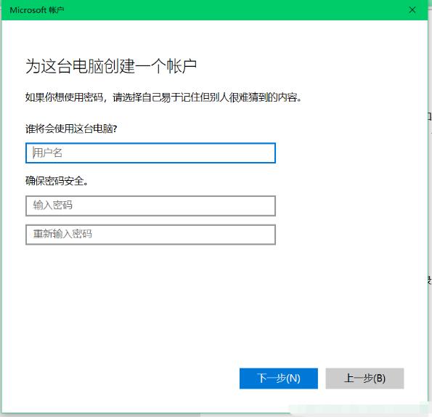Click the label 谁将会使用这台电脑?
Image resolution: width=432 pixels, height=417 pixels.
71,129
